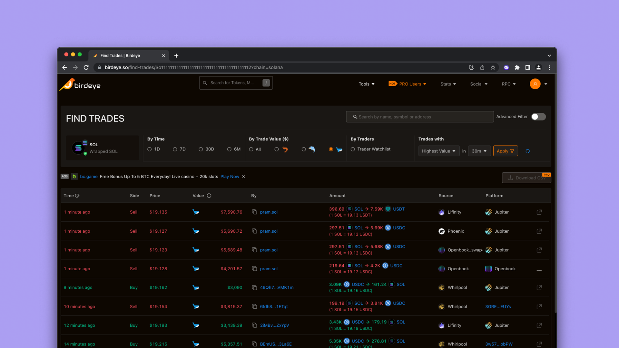The width and height of the screenshot is (619, 348).
Task: Open the Stats menu
Action: [x=448, y=84]
